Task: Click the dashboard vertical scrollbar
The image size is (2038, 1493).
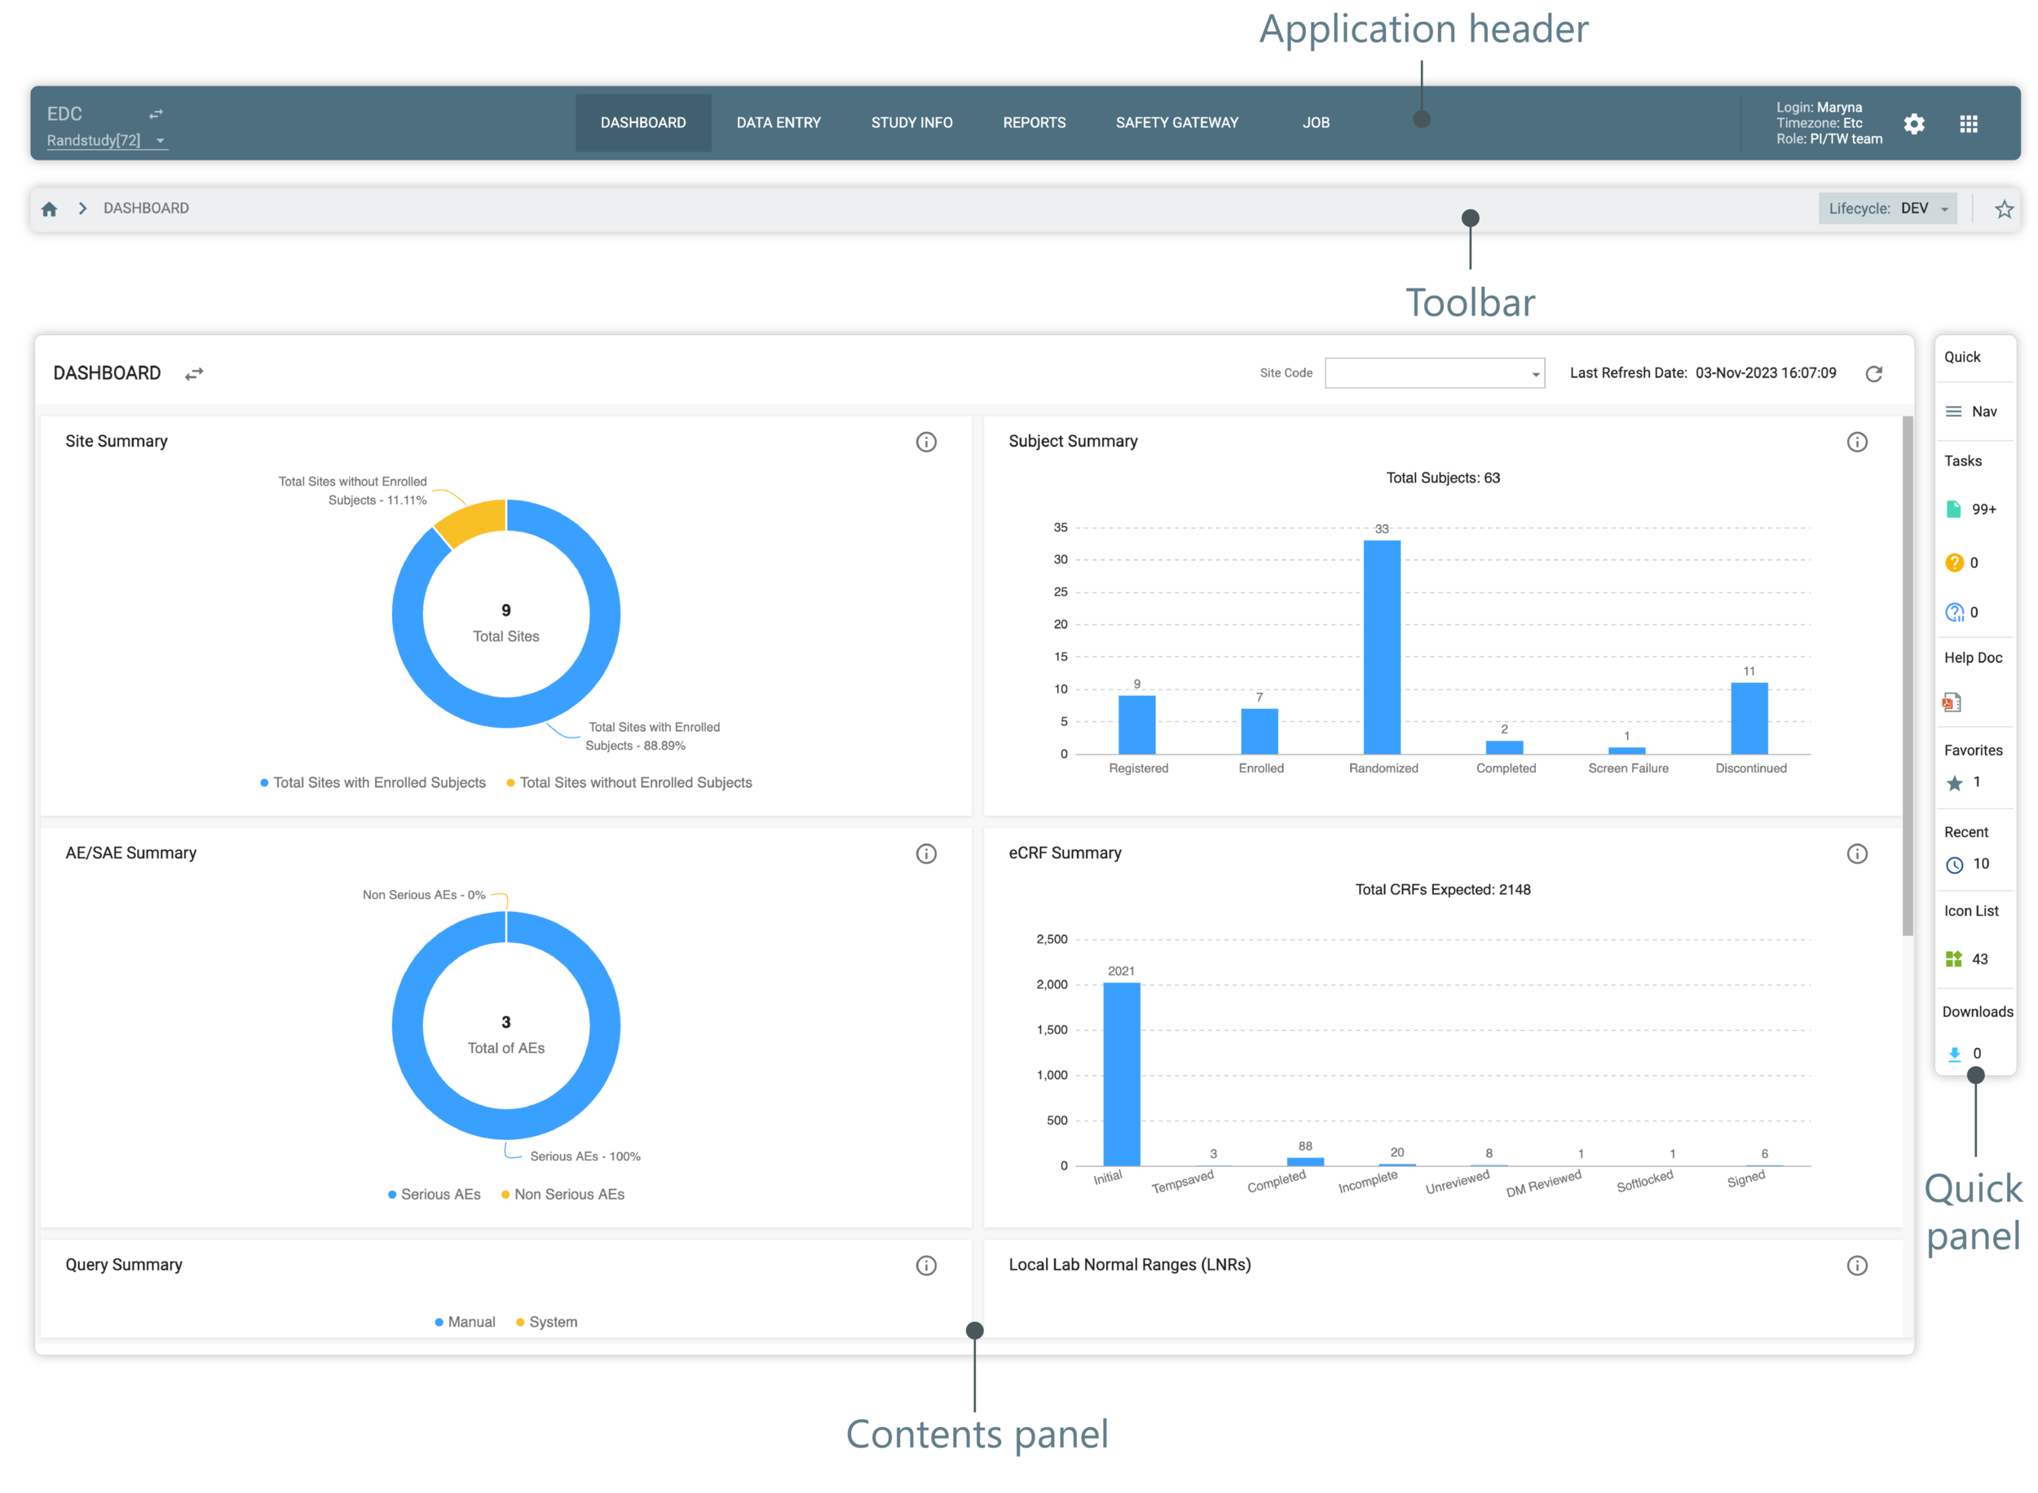Action: pyautogui.click(x=1907, y=676)
